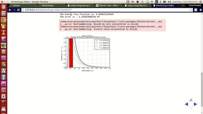Click the 'T = 5770 K' legend entry
Viewport: 203px width, 114px height.
102,41
